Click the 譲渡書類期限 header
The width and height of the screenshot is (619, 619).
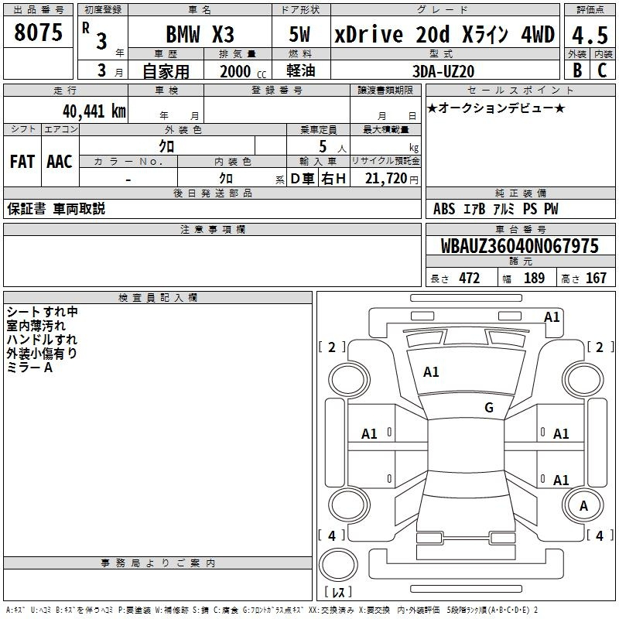pos(385,91)
